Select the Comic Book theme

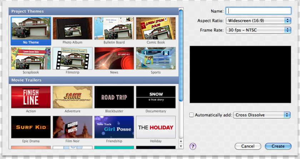[156, 28]
